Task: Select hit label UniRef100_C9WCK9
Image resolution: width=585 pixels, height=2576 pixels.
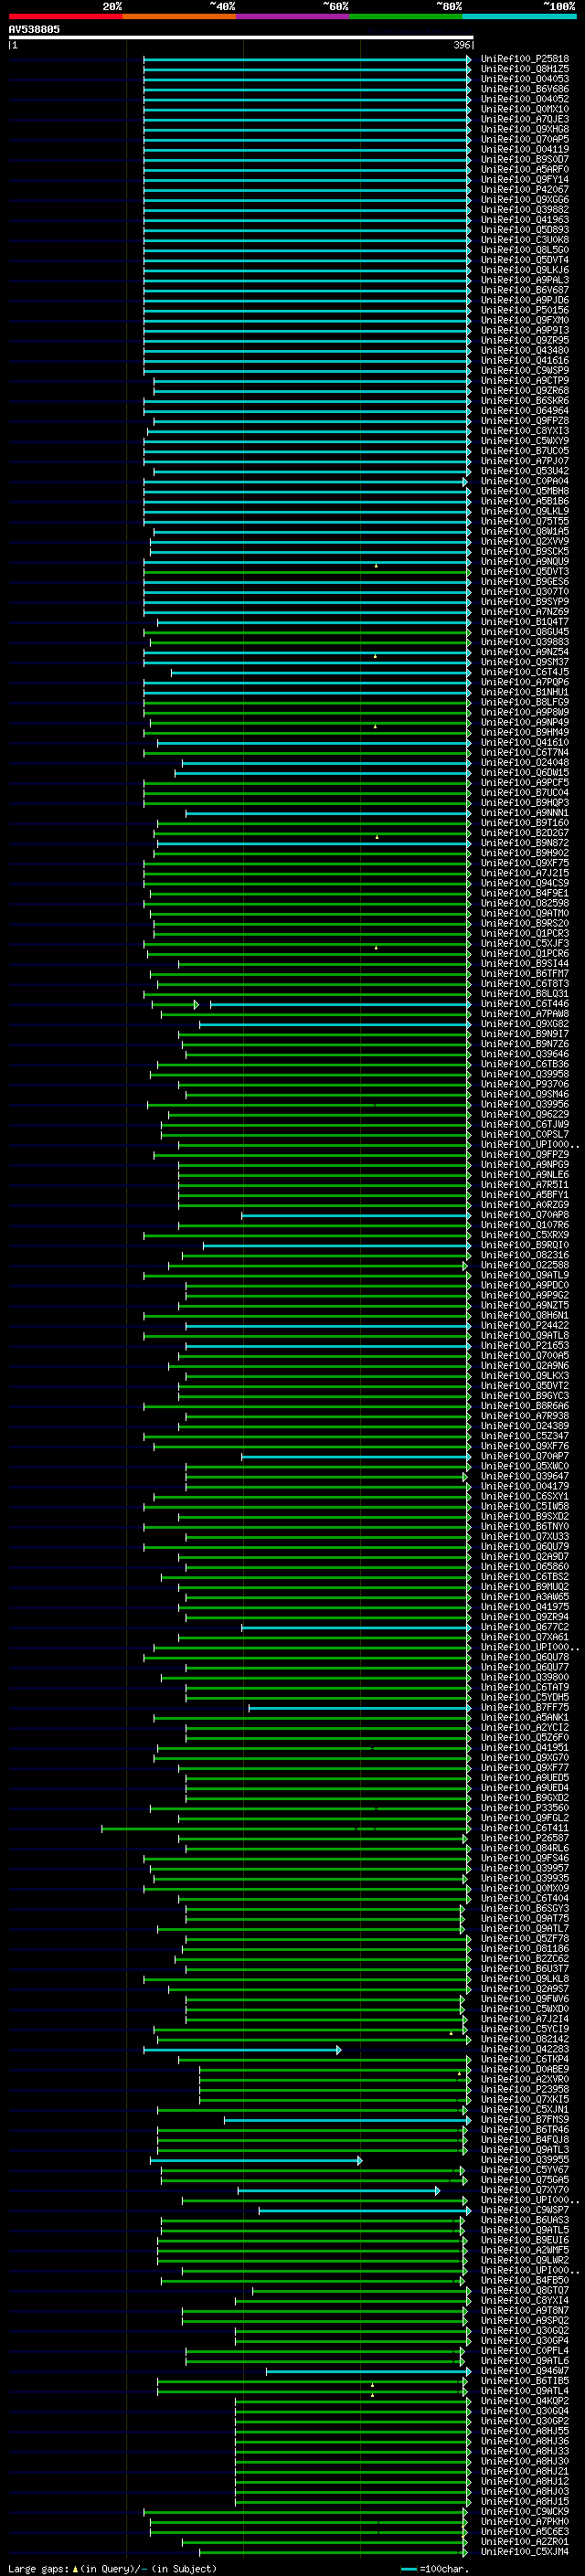Action: [x=525, y=2512]
